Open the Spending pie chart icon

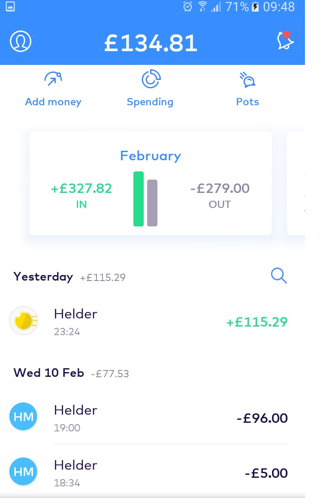pyautogui.click(x=151, y=79)
